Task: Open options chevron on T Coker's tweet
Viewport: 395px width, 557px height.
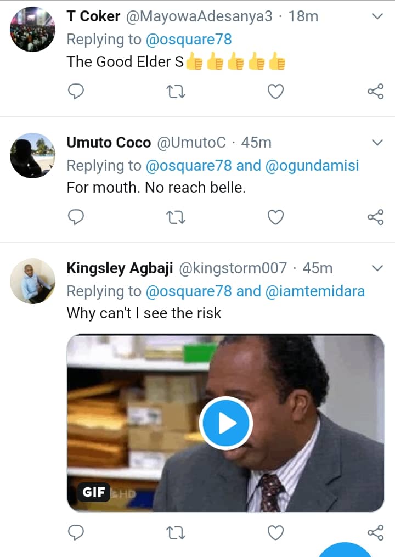Action: point(377,17)
